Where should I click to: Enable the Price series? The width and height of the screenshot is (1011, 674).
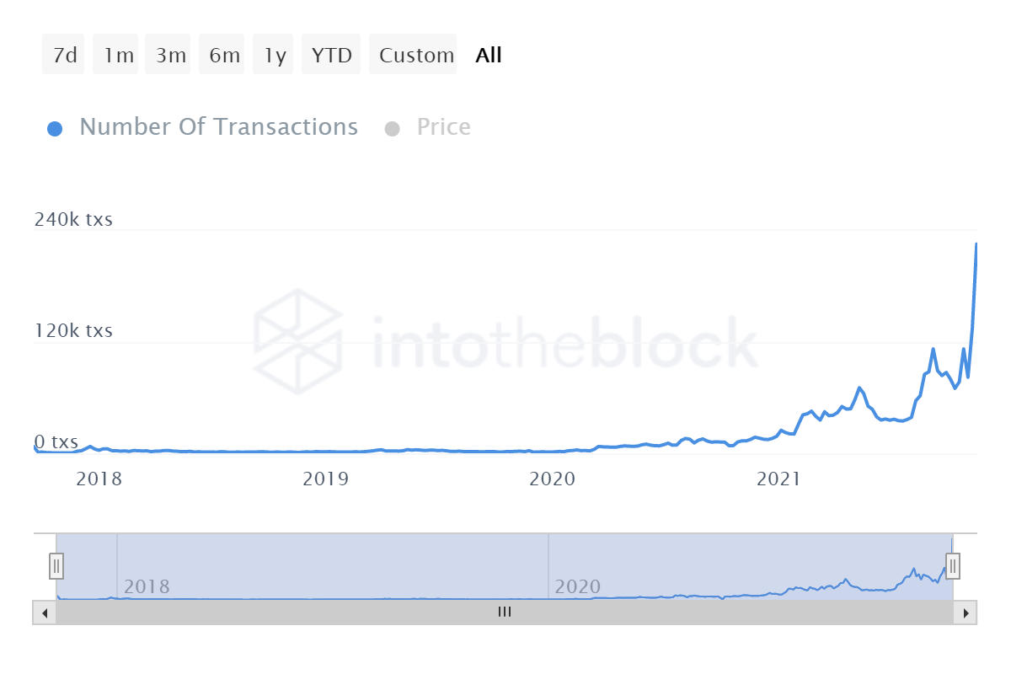443,126
